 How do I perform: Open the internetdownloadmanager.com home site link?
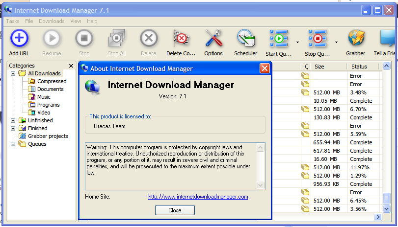[x=198, y=197]
